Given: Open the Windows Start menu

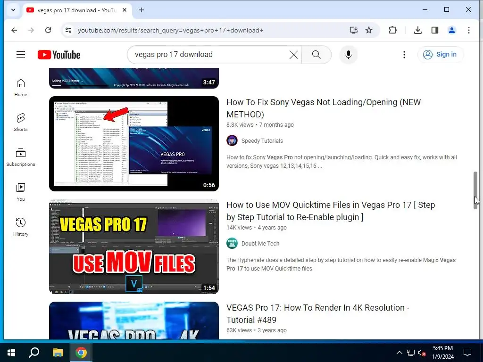Looking at the screenshot, I should coord(11,353).
